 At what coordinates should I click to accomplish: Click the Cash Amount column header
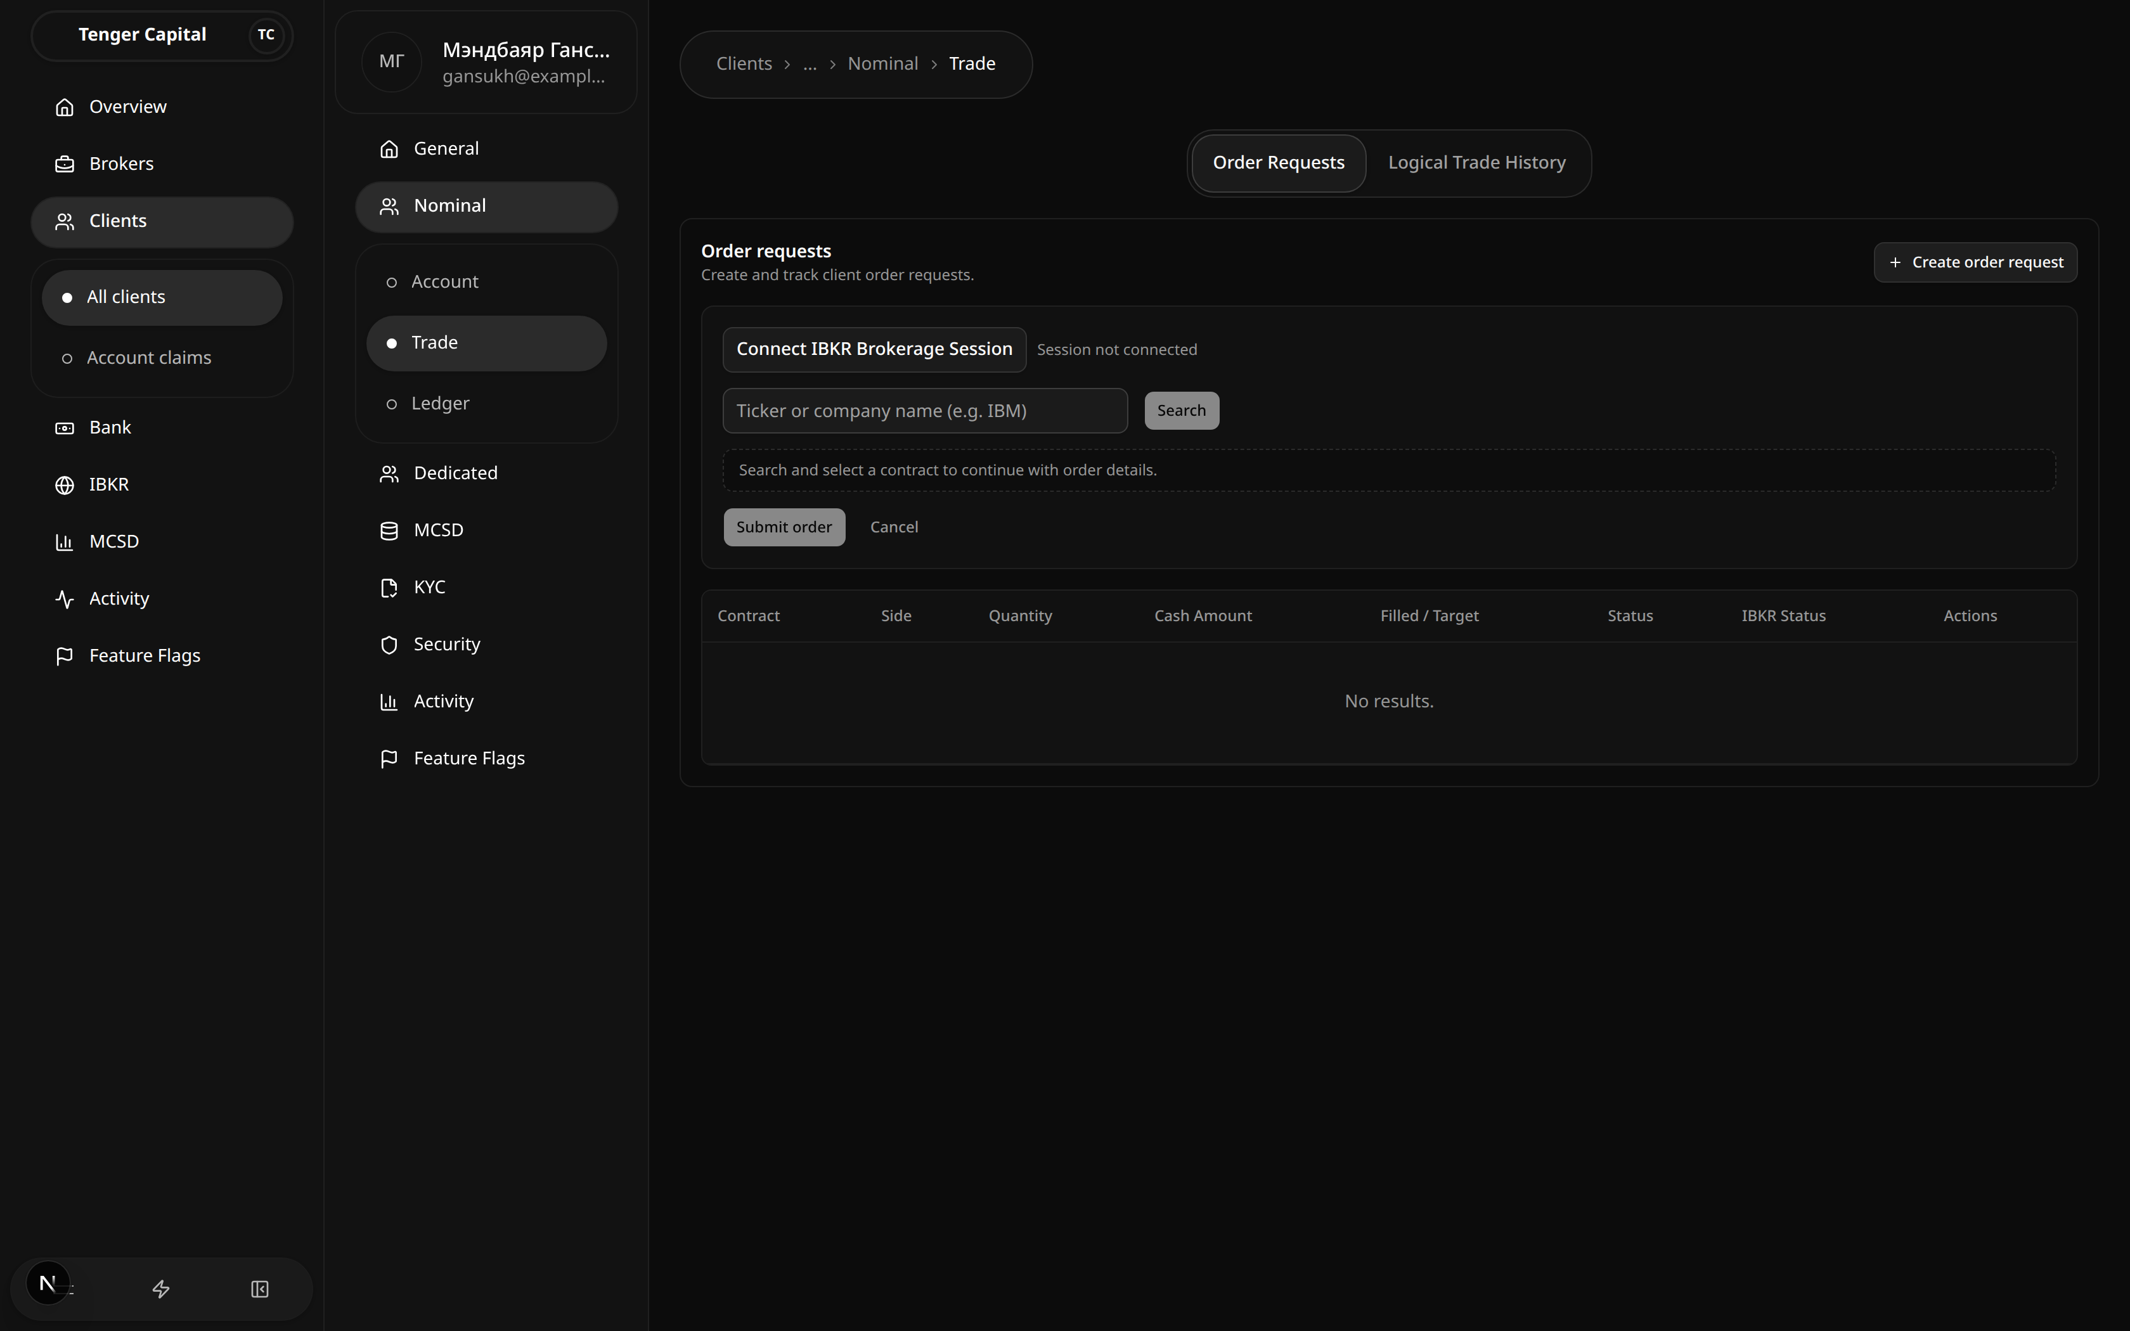pos(1203,616)
